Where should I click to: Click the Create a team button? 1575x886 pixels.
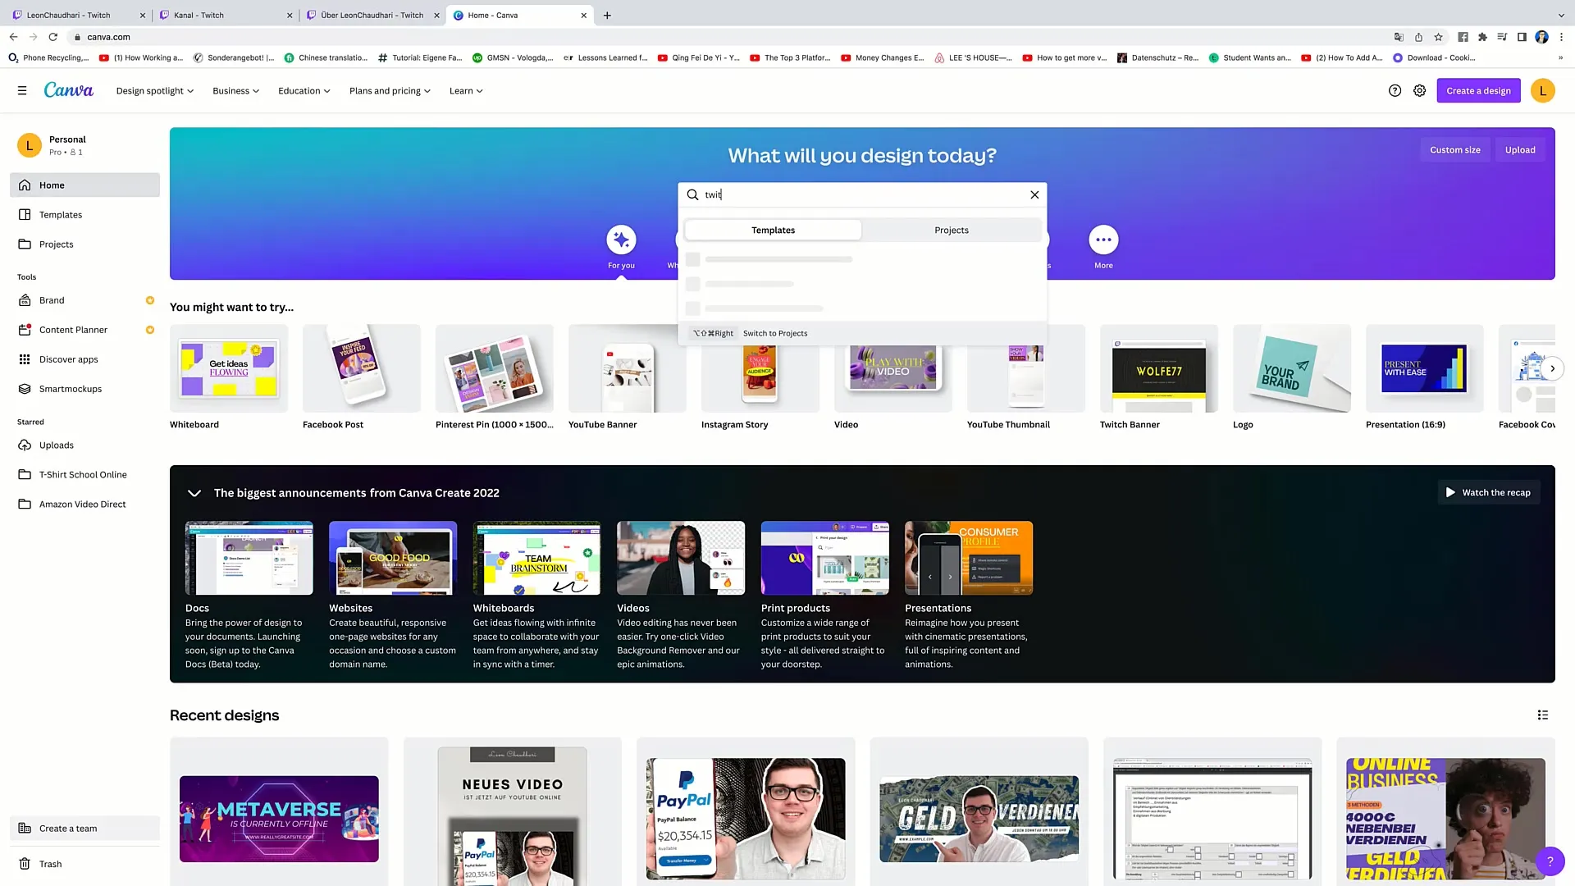68,828
